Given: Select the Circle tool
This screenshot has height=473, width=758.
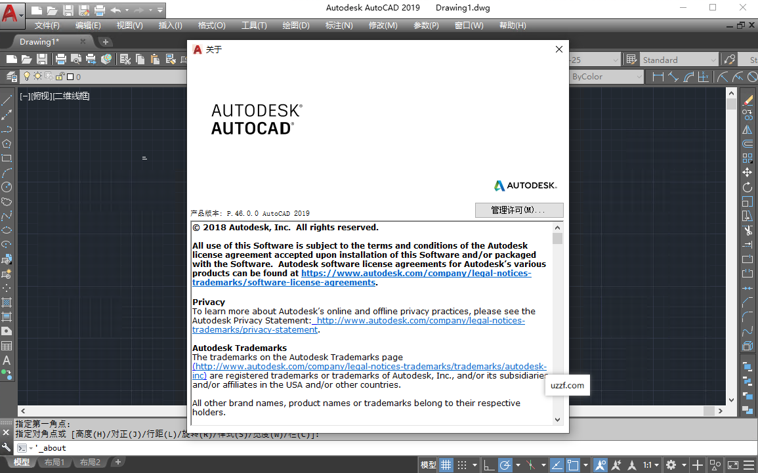Looking at the screenshot, I should click(x=7, y=187).
